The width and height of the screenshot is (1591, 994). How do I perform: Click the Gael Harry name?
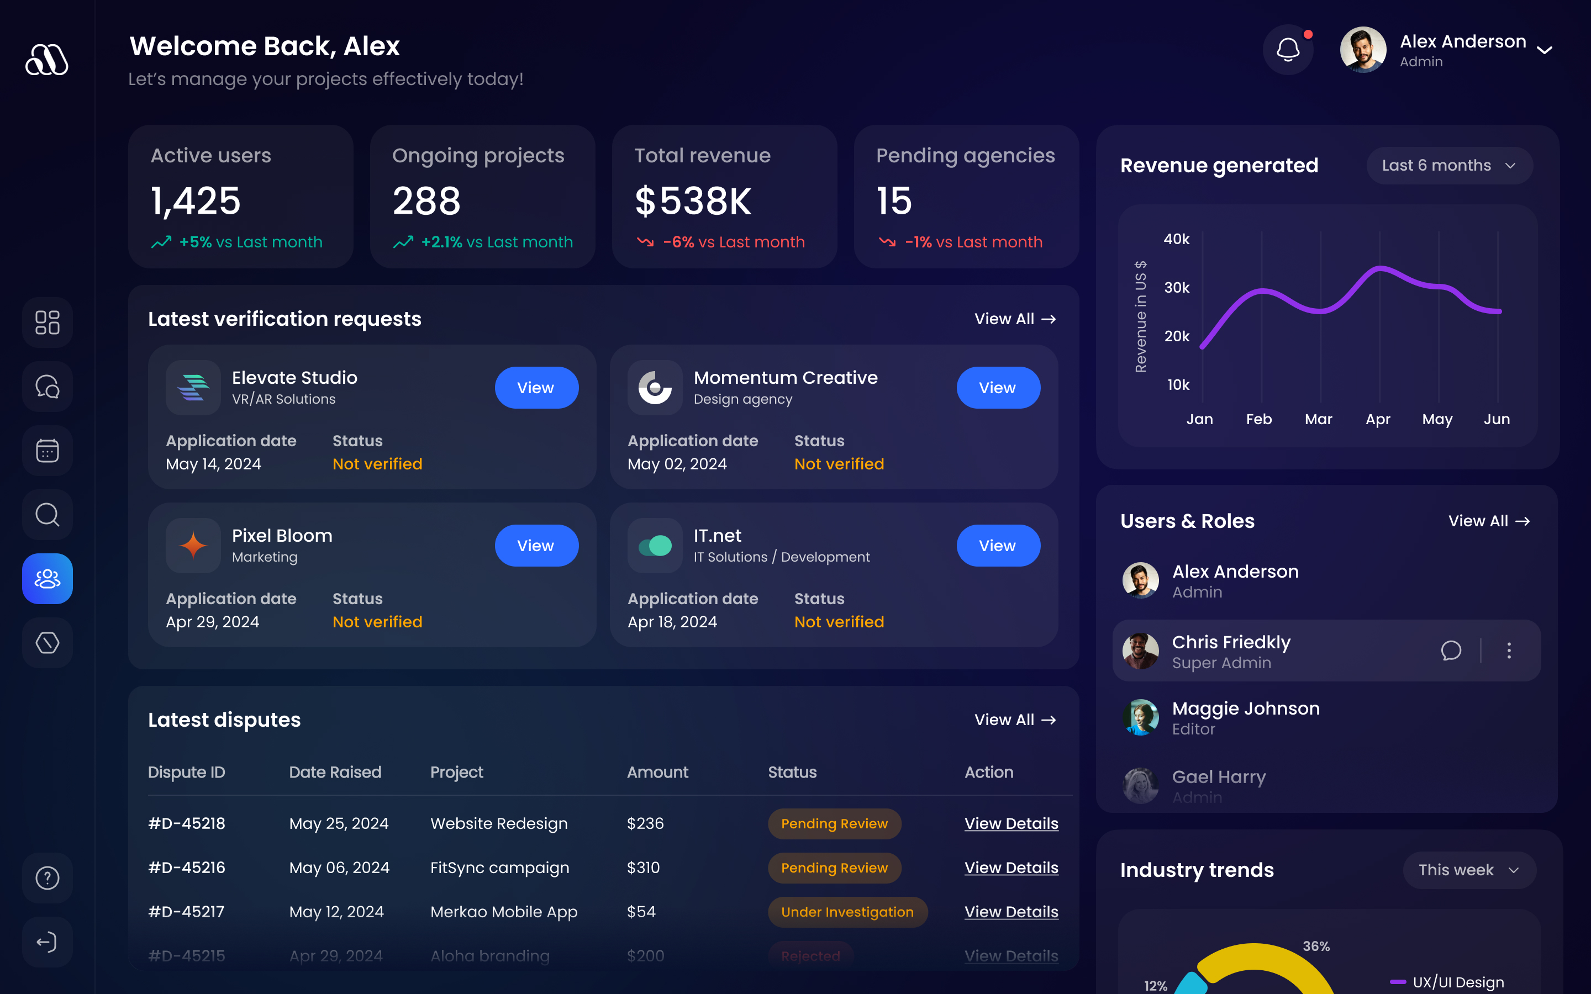tap(1219, 776)
